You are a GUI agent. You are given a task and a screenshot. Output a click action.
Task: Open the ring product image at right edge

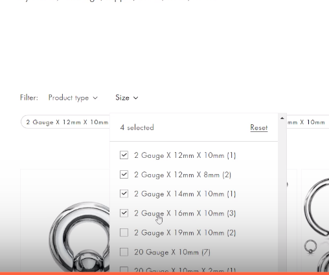(x=315, y=221)
